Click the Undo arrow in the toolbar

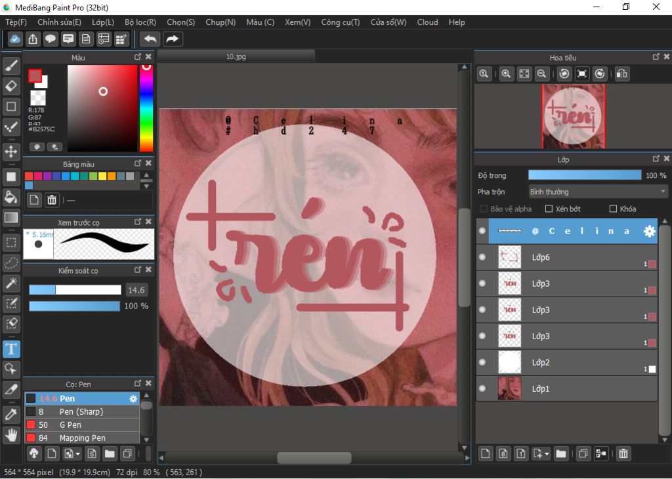tap(150, 39)
